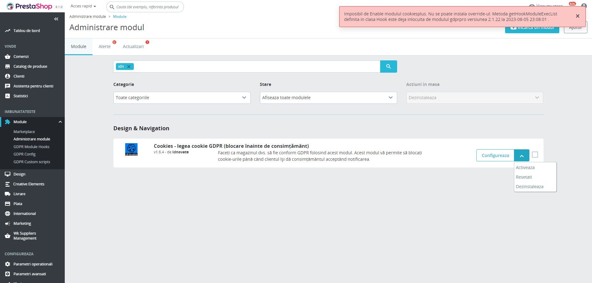Click the Comenzi basket icon

[x=7, y=56]
